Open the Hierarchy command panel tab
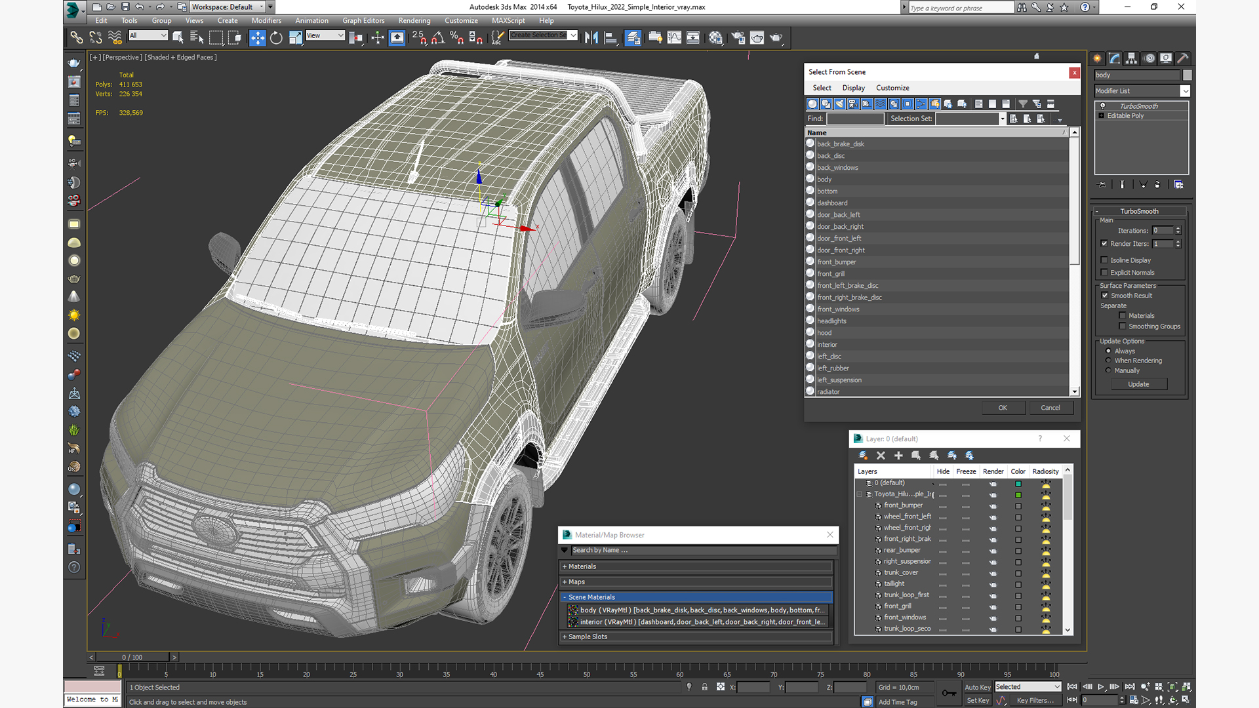 pyautogui.click(x=1131, y=58)
